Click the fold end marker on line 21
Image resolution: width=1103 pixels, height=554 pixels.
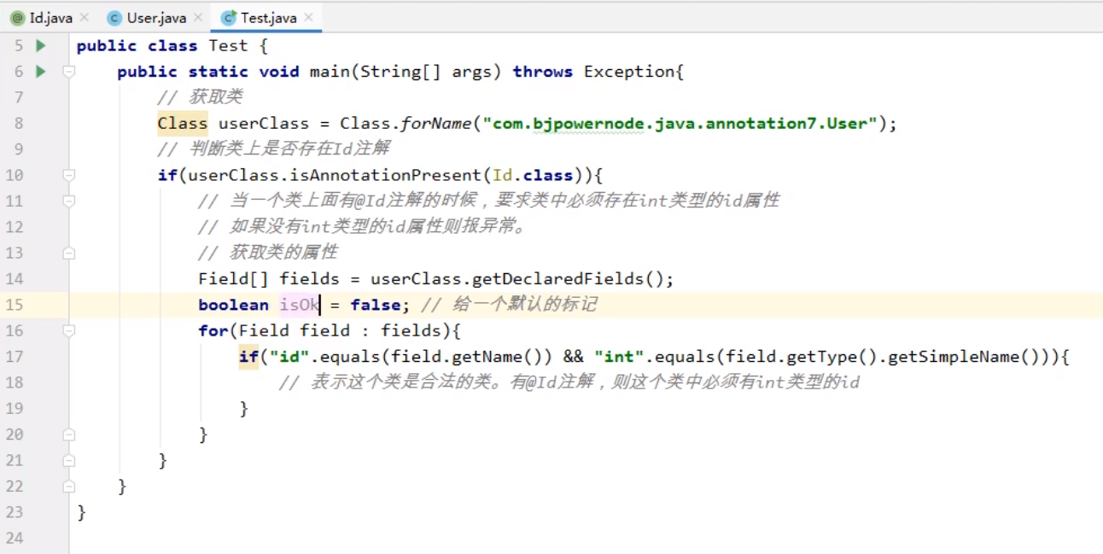tap(69, 460)
